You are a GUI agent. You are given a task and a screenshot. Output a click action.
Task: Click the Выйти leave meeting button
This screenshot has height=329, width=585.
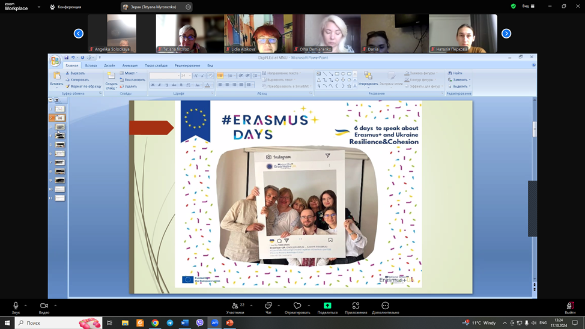(570, 306)
